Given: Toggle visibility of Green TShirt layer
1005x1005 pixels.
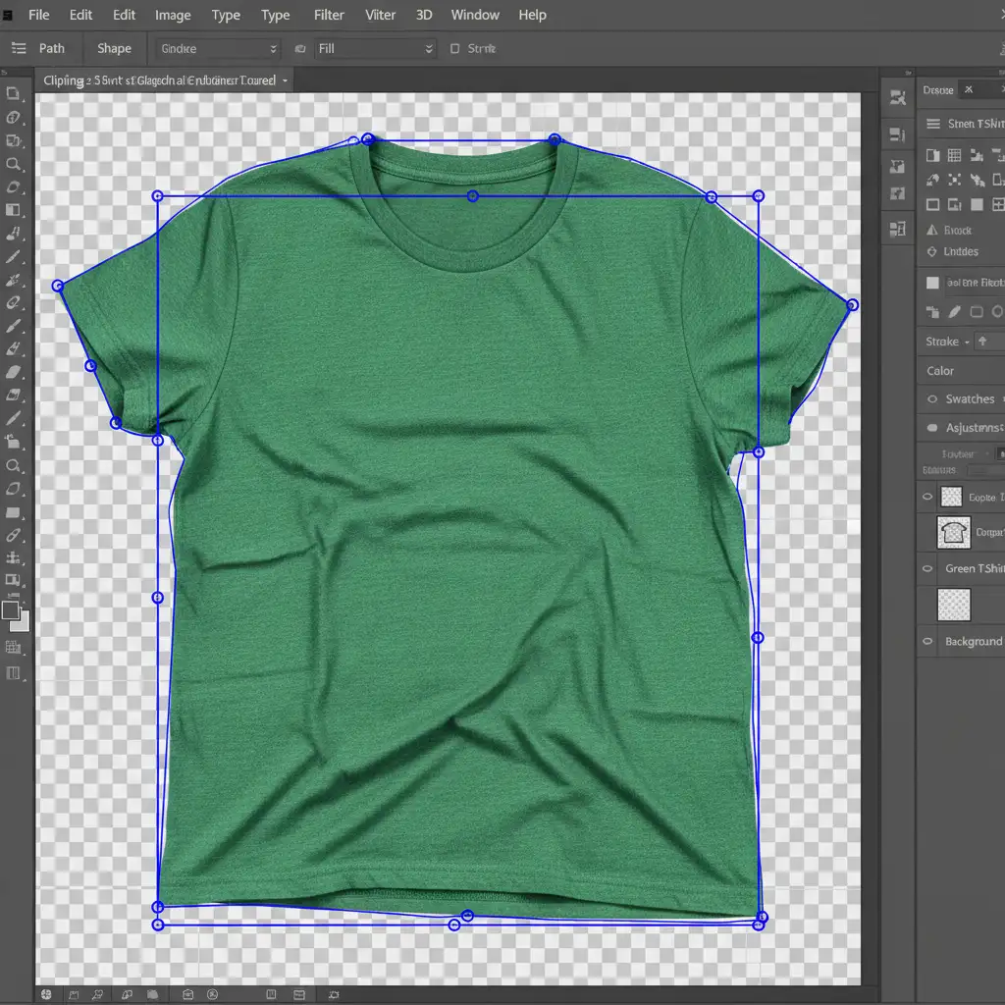Looking at the screenshot, I should pyautogui.click(x=927, y=568).
